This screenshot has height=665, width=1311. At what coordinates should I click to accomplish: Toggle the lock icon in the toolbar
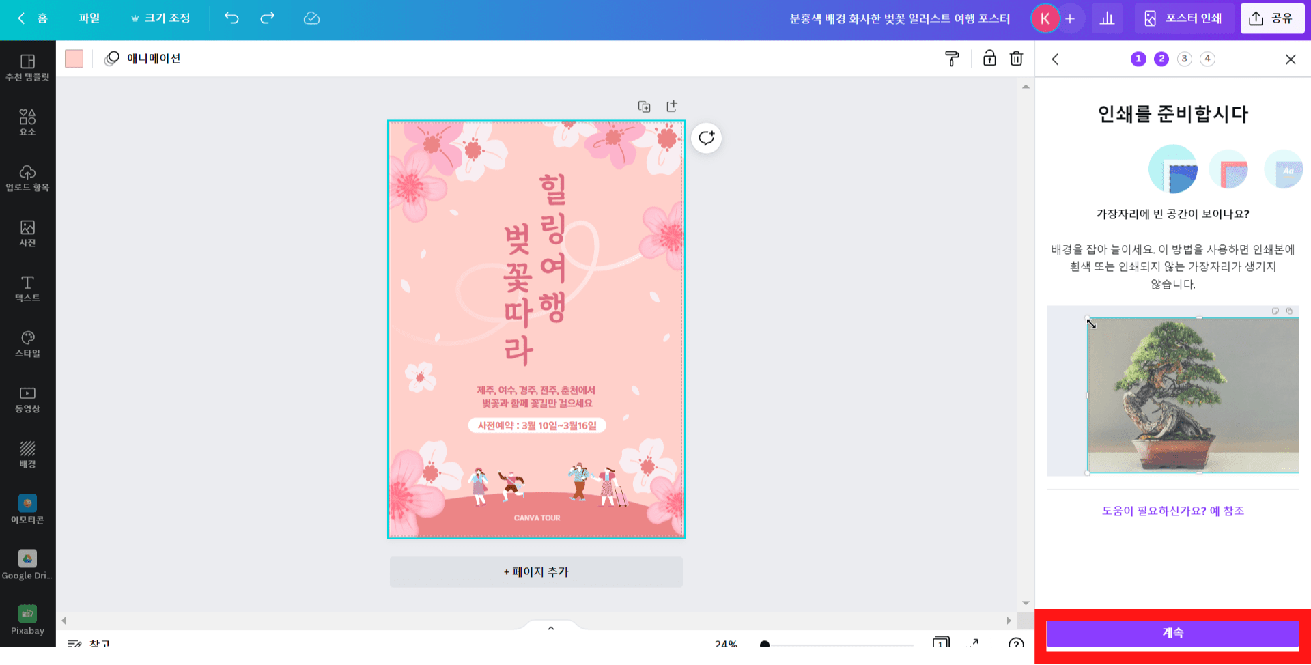point(989,59)
